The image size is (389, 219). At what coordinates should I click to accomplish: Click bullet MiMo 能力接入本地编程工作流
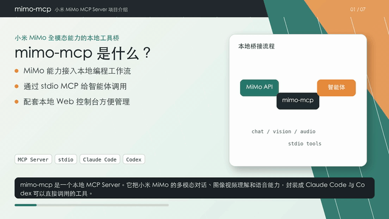[77, 71]
